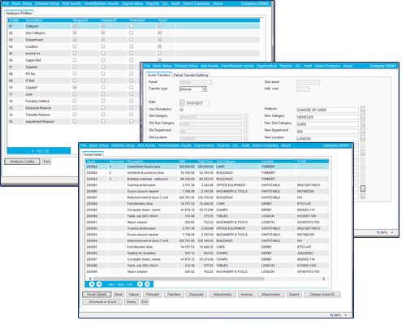Toggle Track checkbox for Department profile
Viewport: 406px width, 325px height.
tap(160, 40)
